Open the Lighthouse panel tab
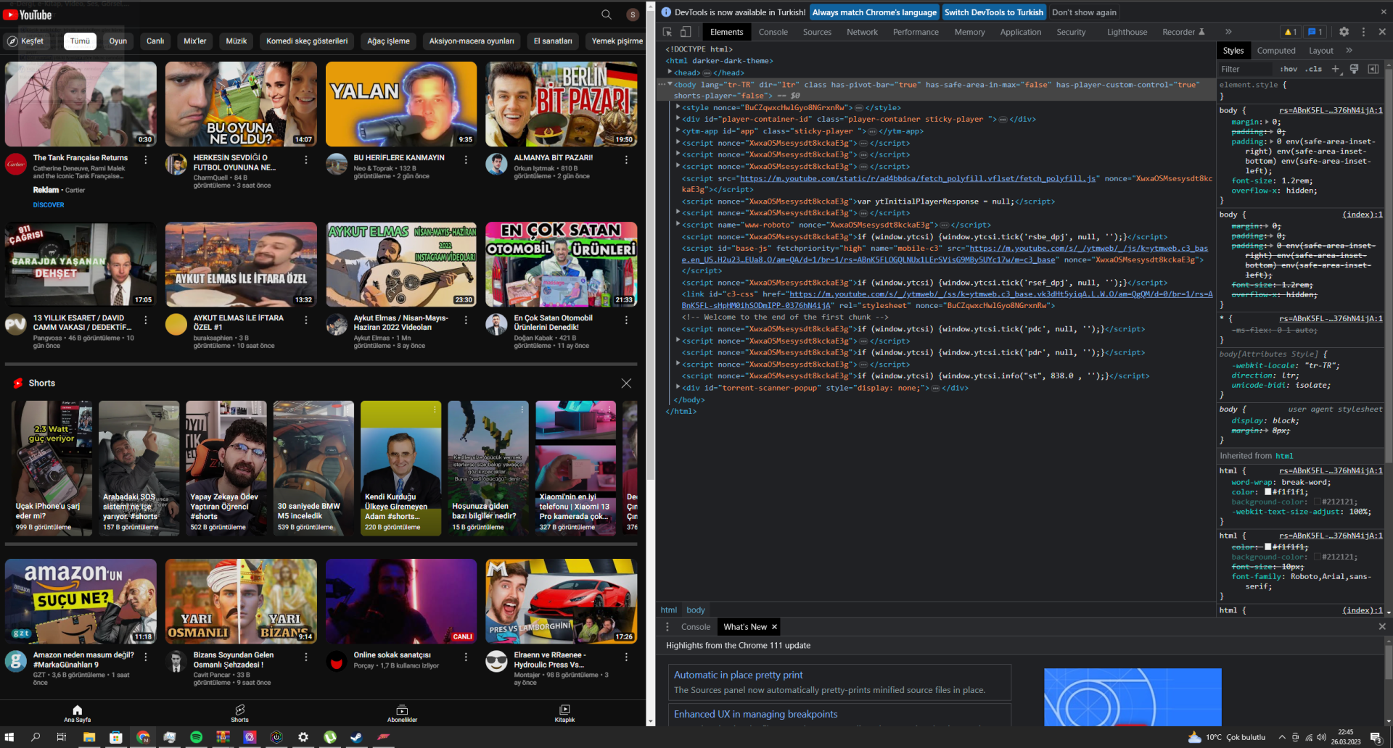The width and height of the screenshot is (1393, 748). (x=1127, y=32)
